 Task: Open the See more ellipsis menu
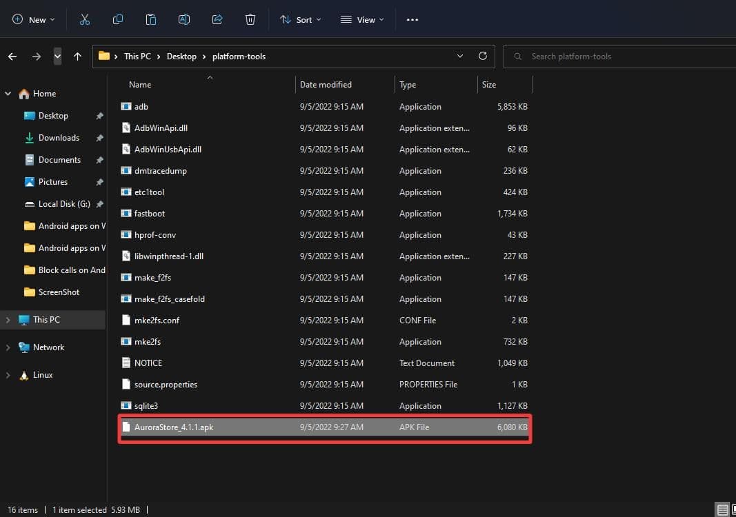point(412,19)
